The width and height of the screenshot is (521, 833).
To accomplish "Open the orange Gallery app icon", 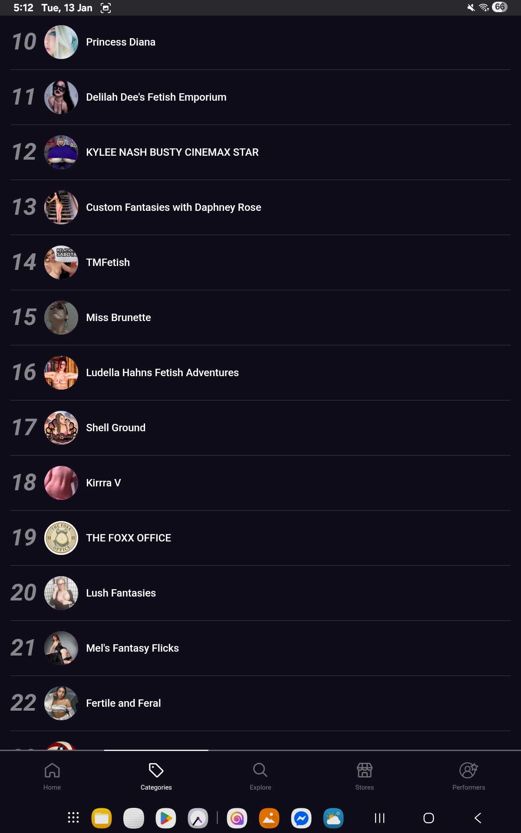I will (x=269, y=818).
